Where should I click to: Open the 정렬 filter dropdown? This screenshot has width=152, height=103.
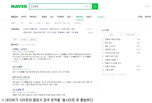13,23
